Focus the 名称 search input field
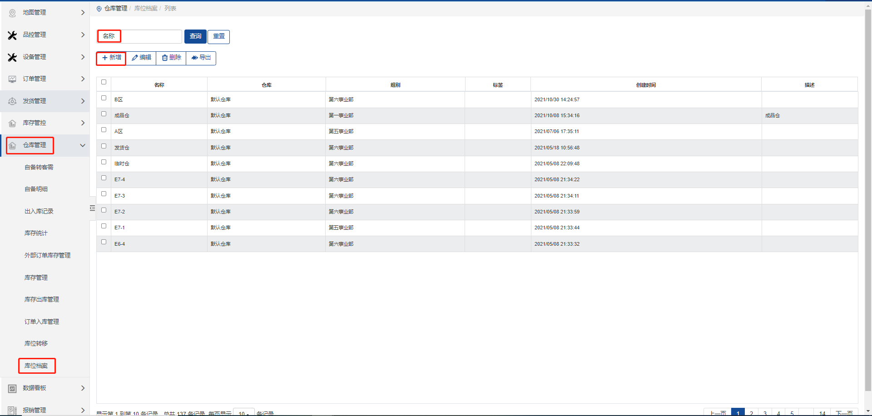This screenshot has width=872, height=416. [151, 36]
